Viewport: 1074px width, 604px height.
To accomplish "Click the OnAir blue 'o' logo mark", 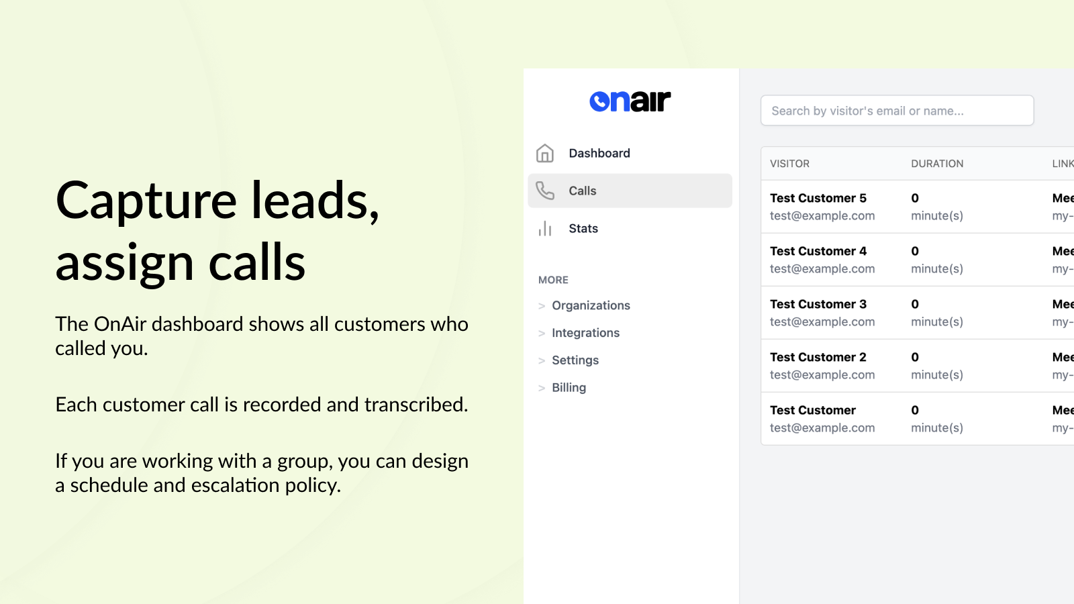I will (601, 101).
